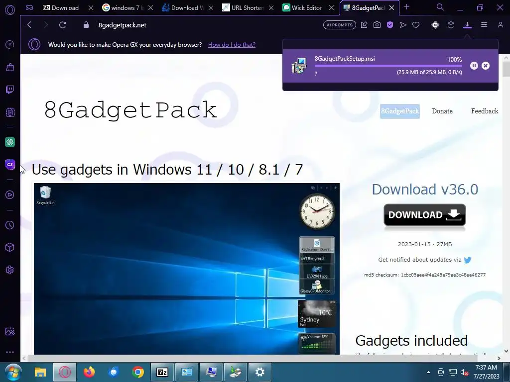Open extensions cube in toolbar
510x382 pixels.
(x=451, y=25)
